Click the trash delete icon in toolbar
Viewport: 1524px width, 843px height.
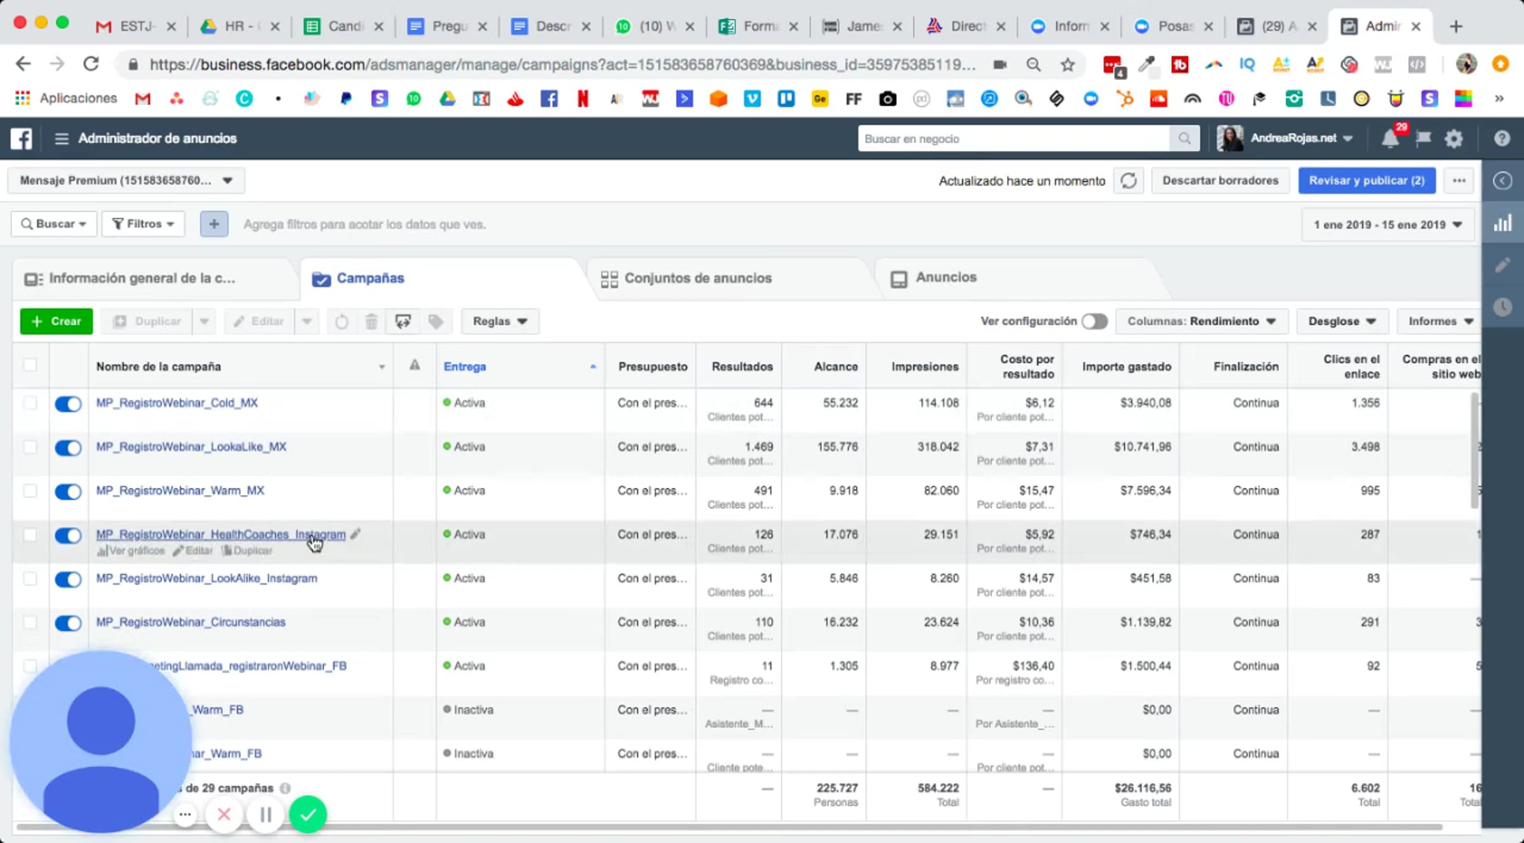371,322
